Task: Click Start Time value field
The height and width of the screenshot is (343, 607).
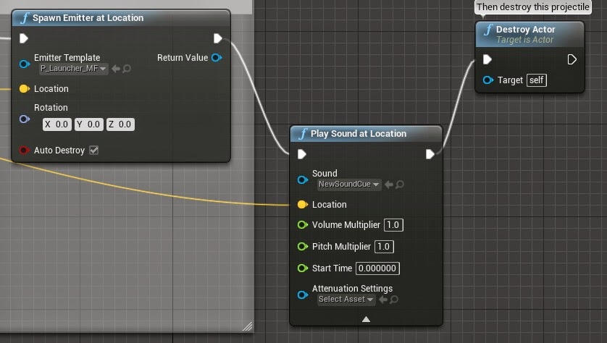Action: click(x=377, y=268)
